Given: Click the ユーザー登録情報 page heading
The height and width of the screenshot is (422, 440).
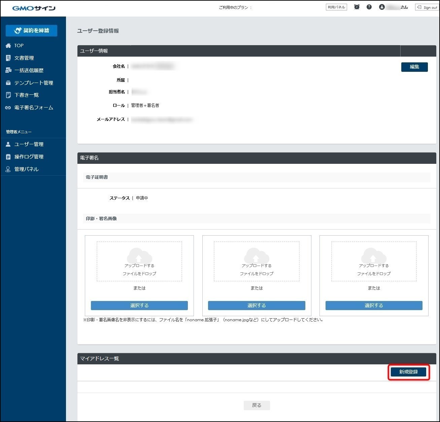Looking at the screenshot, I should click(98, 31).
